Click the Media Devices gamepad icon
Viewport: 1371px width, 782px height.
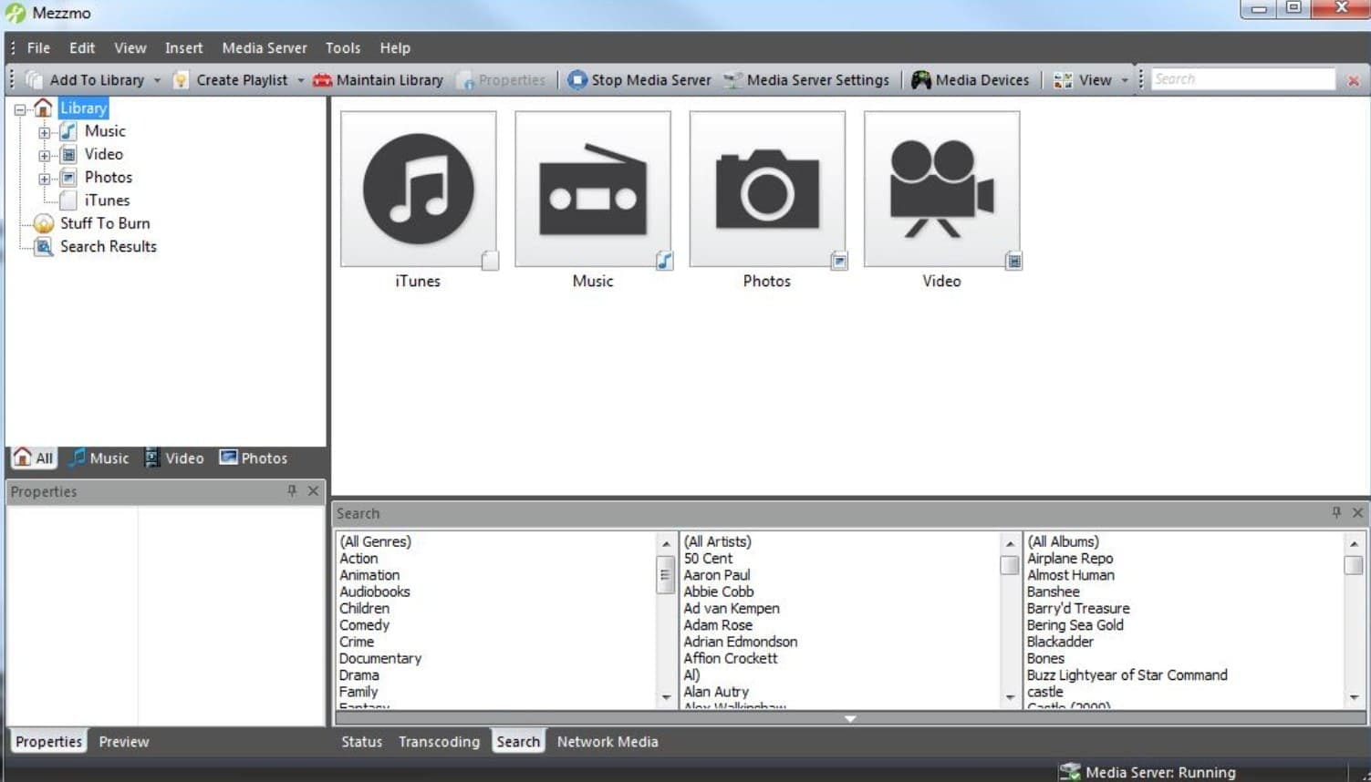tap(921, 80)
